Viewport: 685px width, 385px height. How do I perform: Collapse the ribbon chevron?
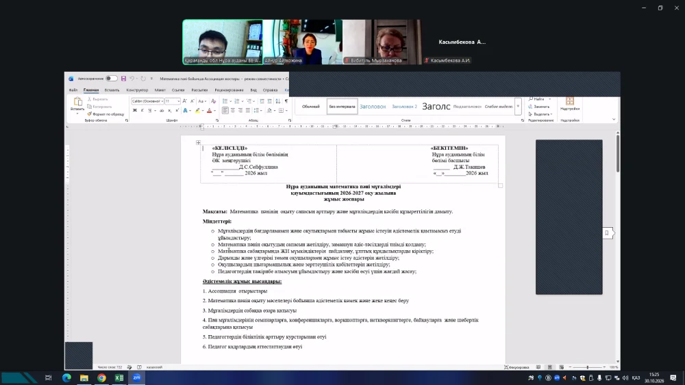(614, 120)
